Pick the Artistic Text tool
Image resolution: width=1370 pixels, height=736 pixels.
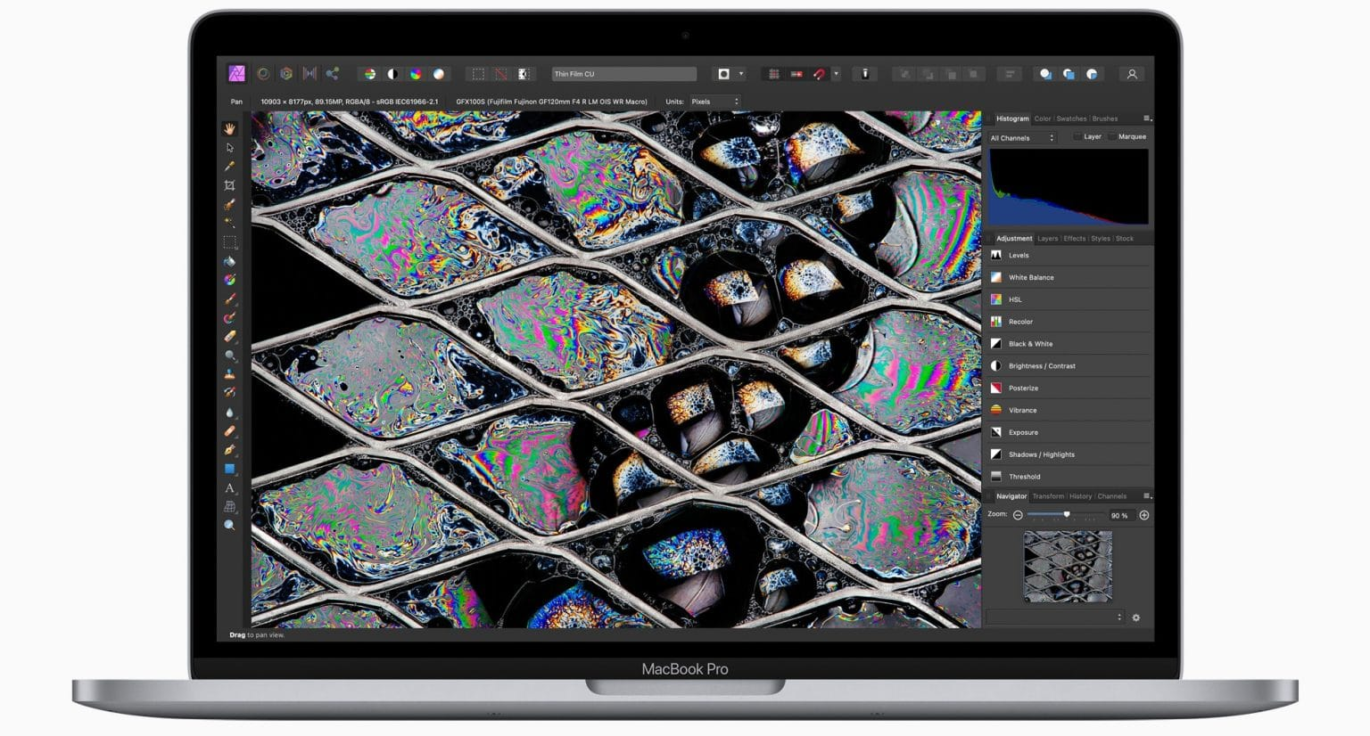click(x=229, y=488)
